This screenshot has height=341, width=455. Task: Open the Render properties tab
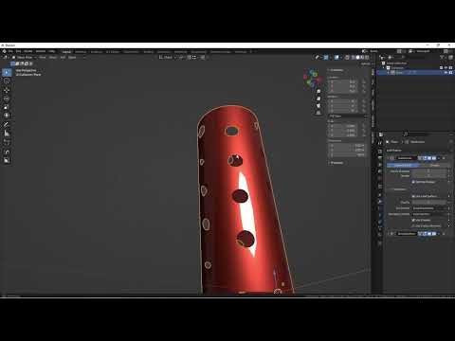[380, 151]
